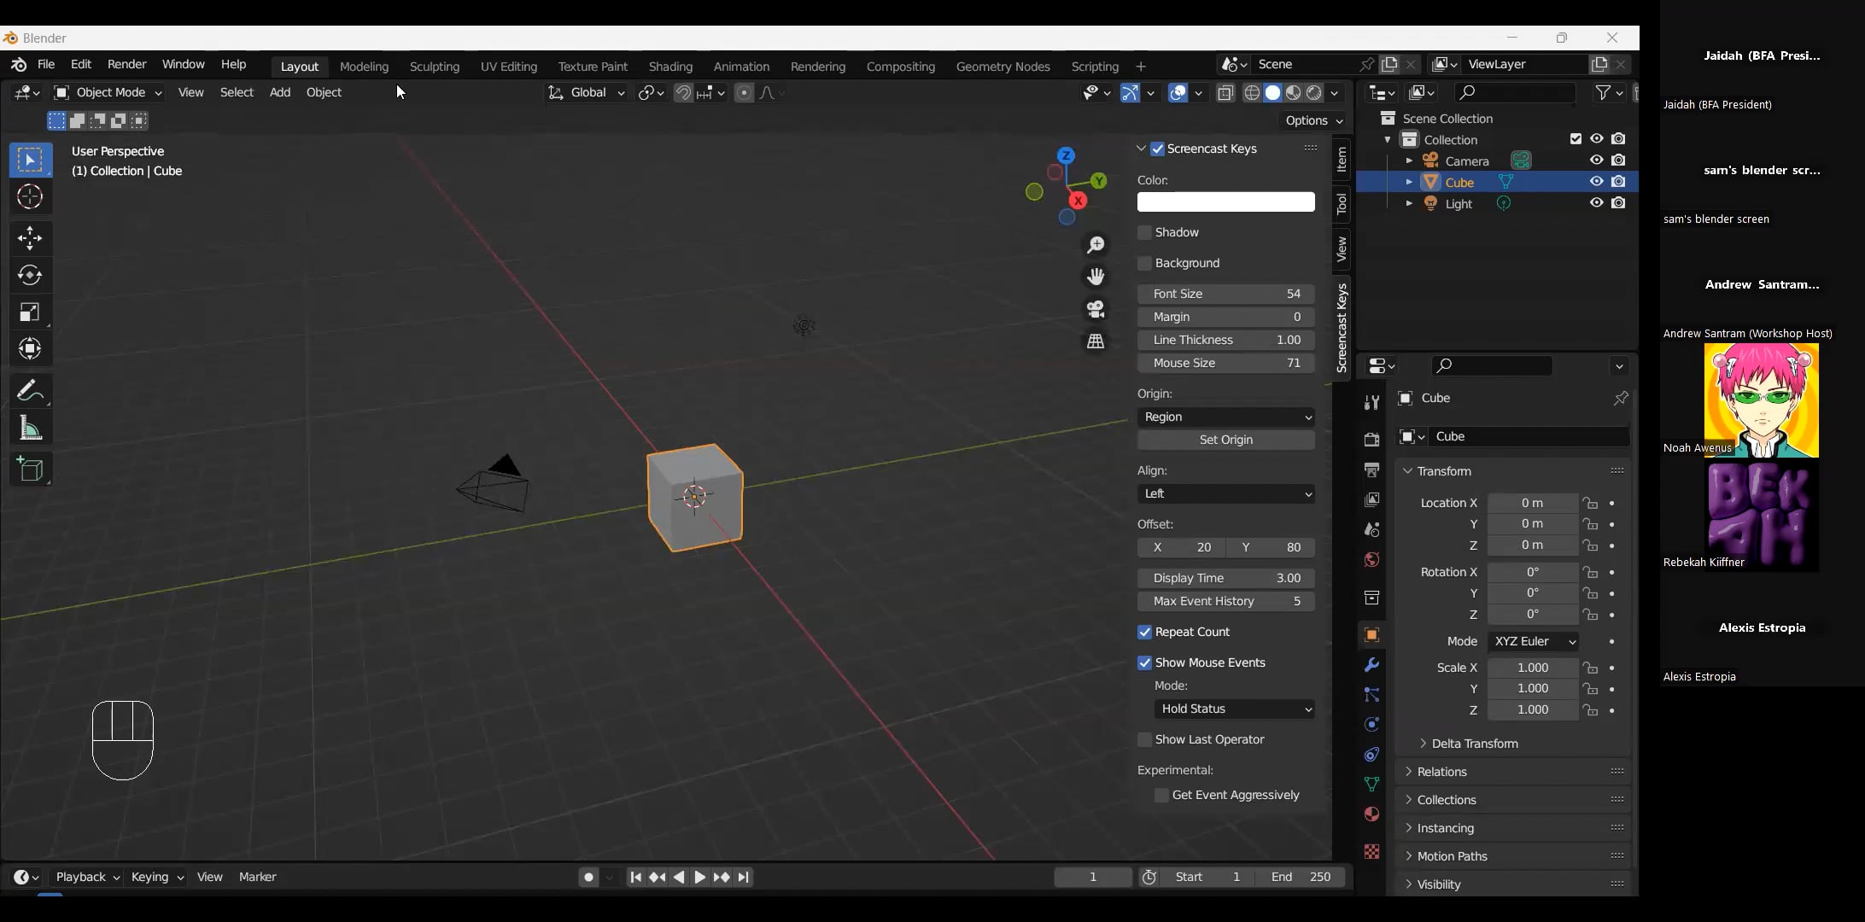
Task: Uncheck Repeat Count
Action: pyautogui.click(x=1145, y=632)
